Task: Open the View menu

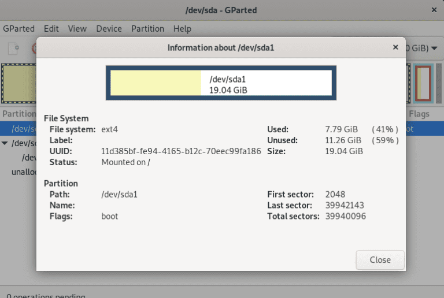Action: (x=77, y=28)
